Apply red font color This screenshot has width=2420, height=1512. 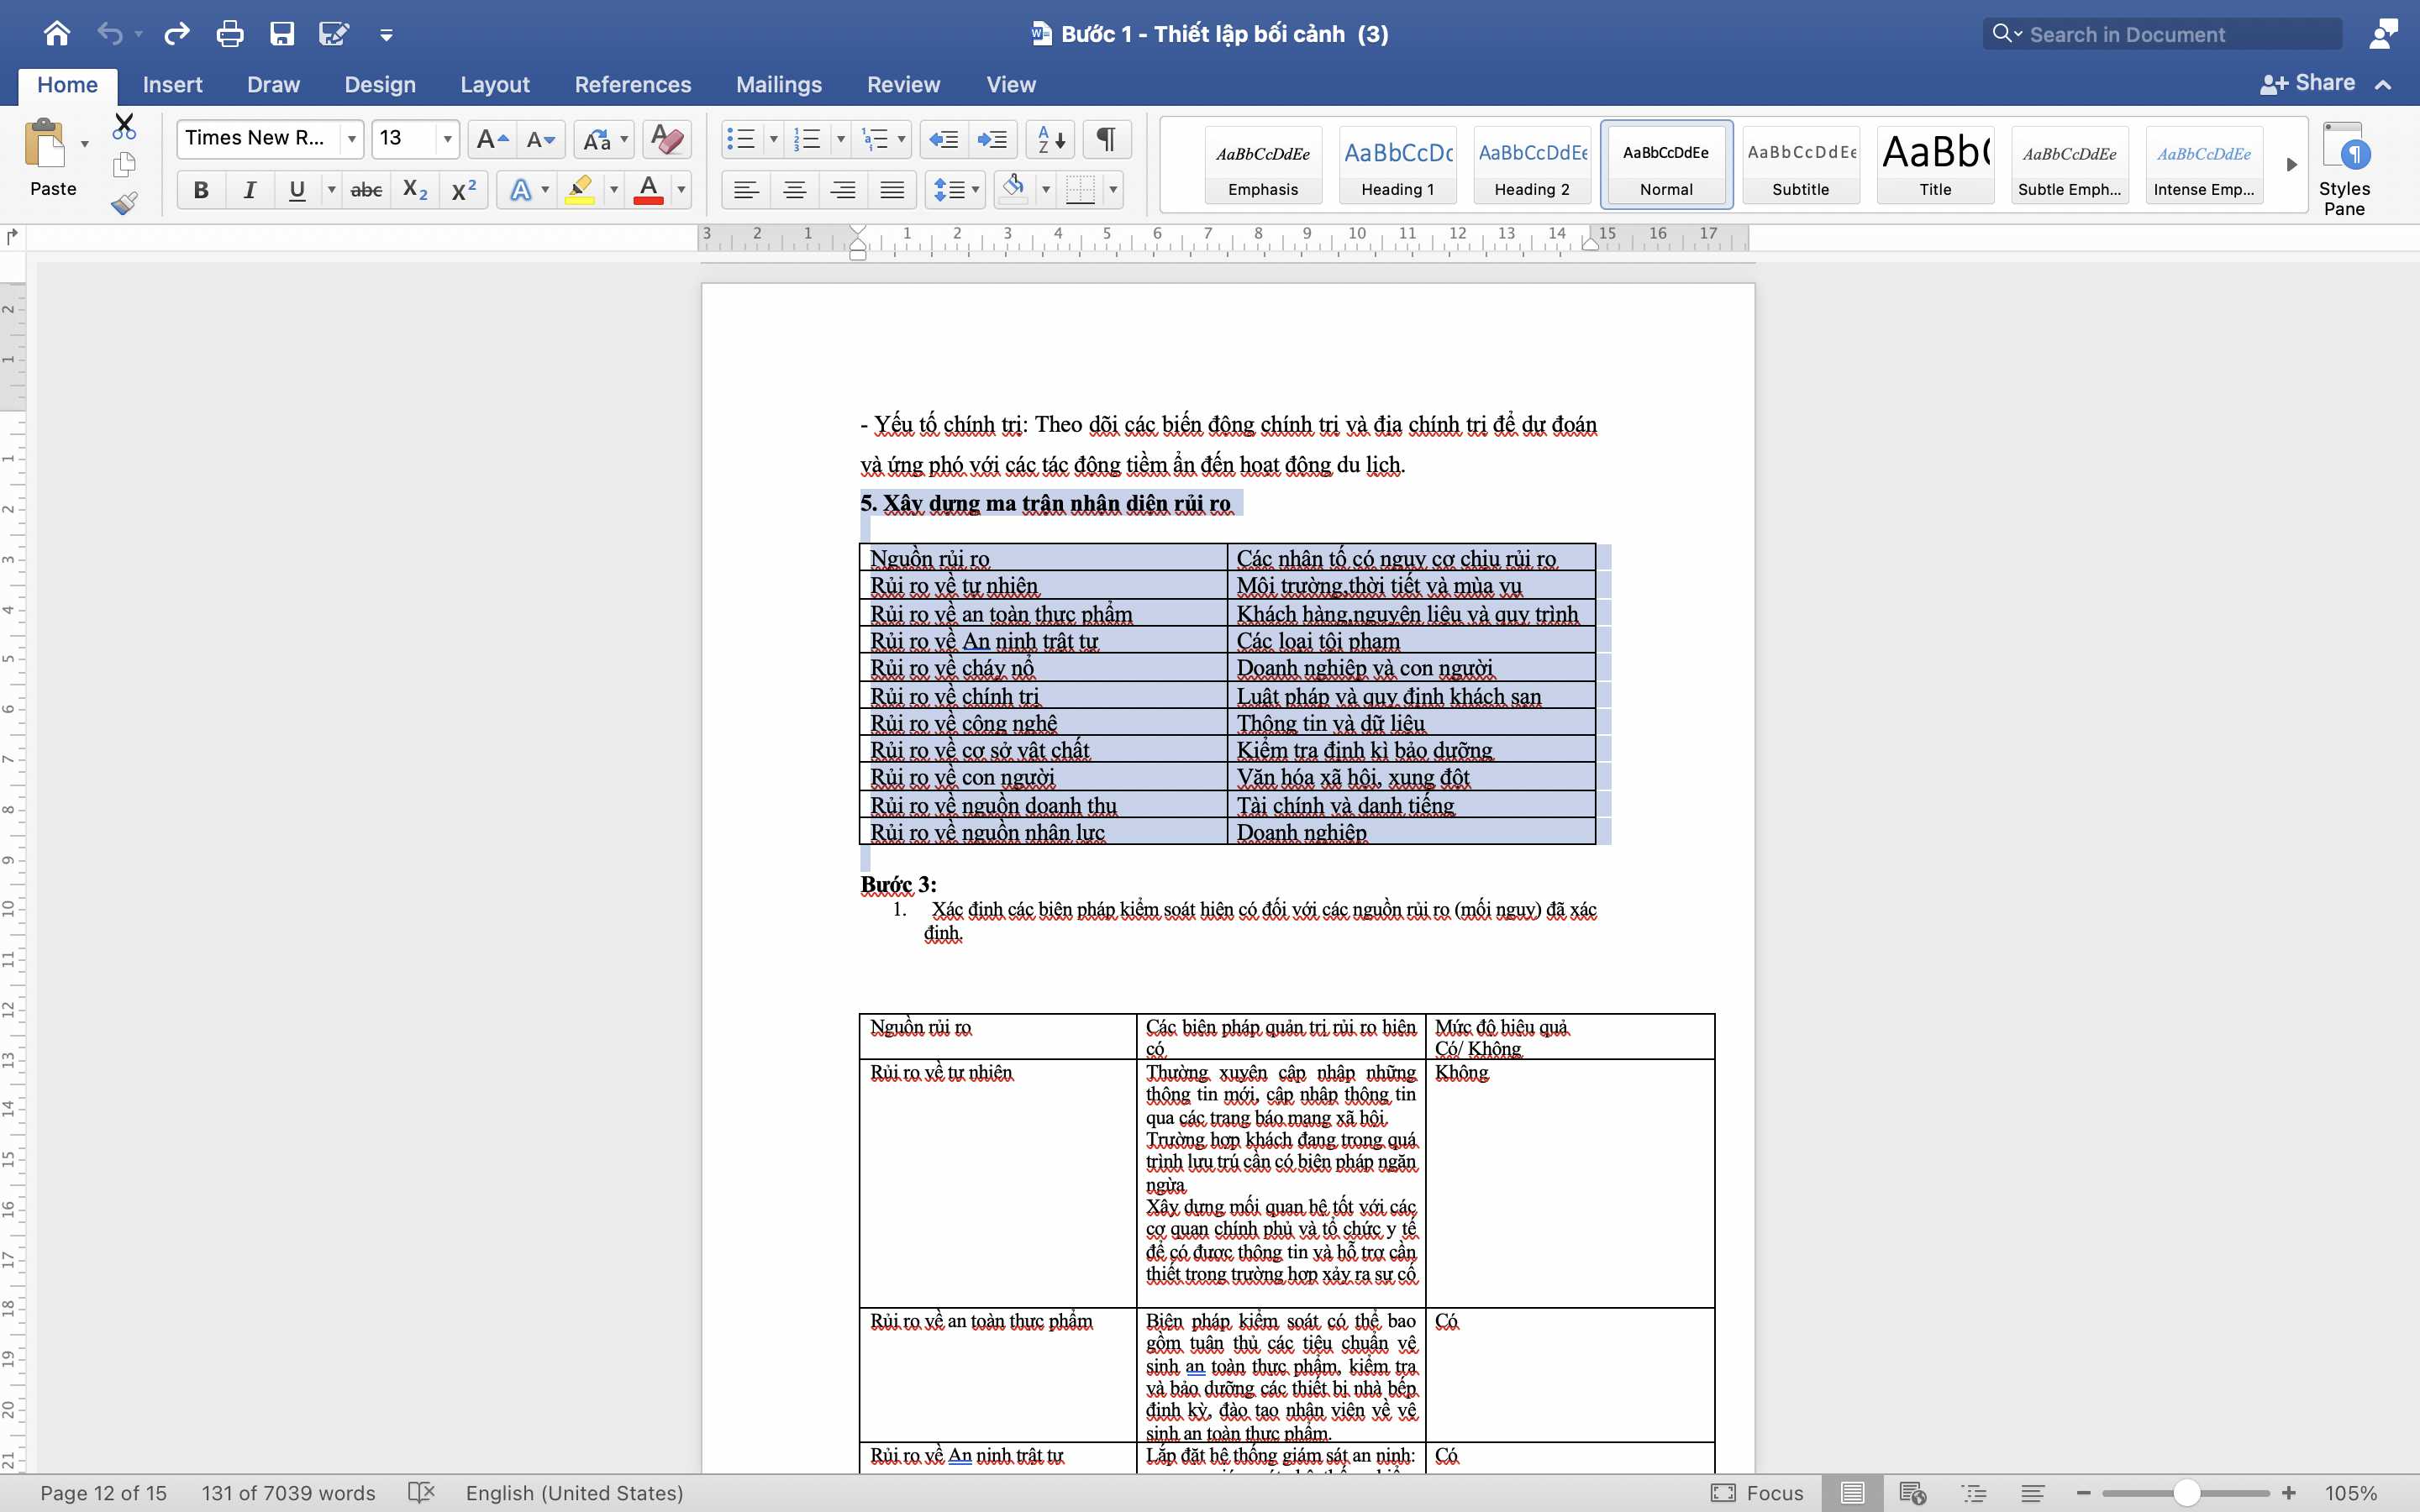(648, 190)
